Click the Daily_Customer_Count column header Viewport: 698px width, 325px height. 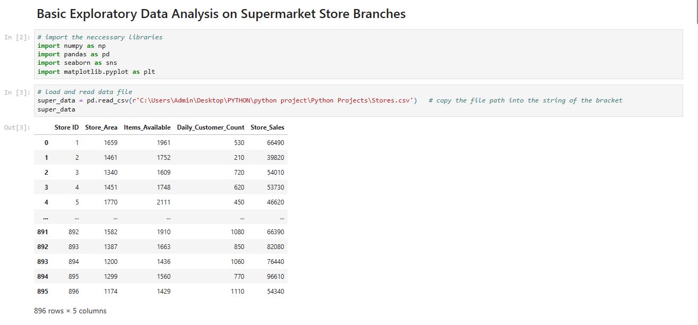(x=211, y=127)
